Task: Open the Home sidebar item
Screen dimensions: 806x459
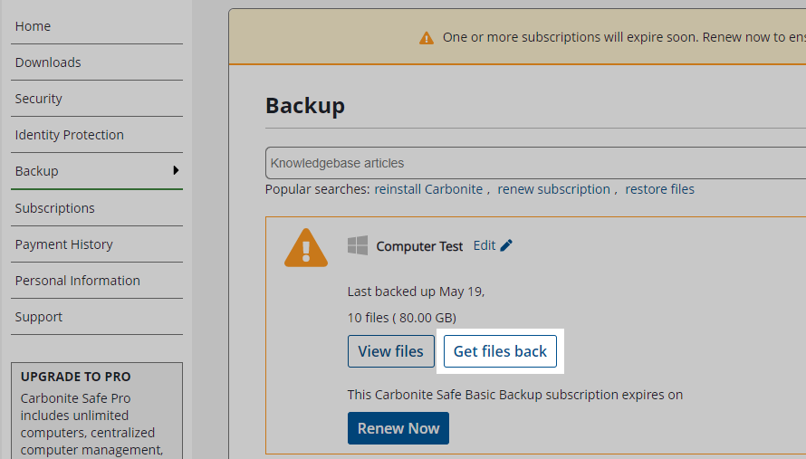Action: 33,26
